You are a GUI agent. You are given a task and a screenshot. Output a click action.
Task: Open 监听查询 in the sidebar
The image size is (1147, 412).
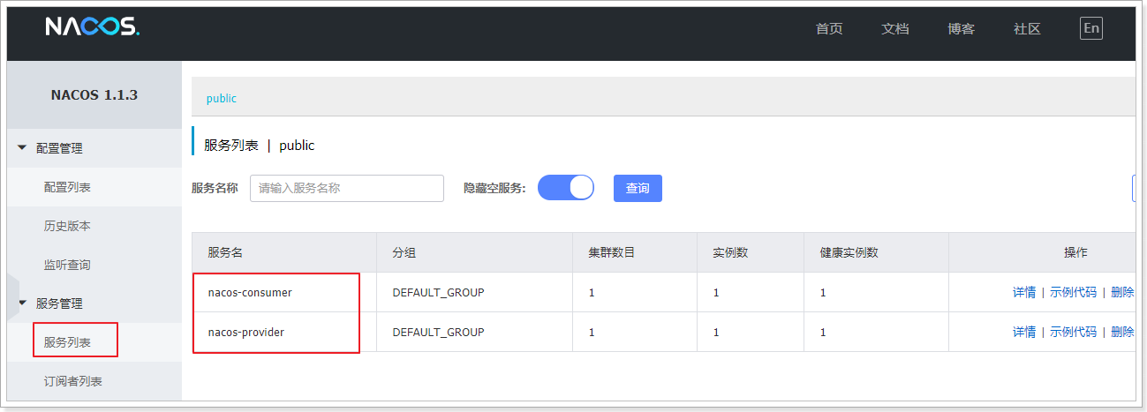pos(67,265)
